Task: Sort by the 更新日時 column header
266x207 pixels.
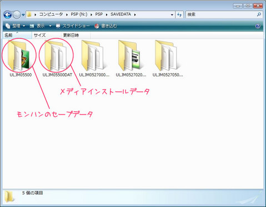Action: 76,35
